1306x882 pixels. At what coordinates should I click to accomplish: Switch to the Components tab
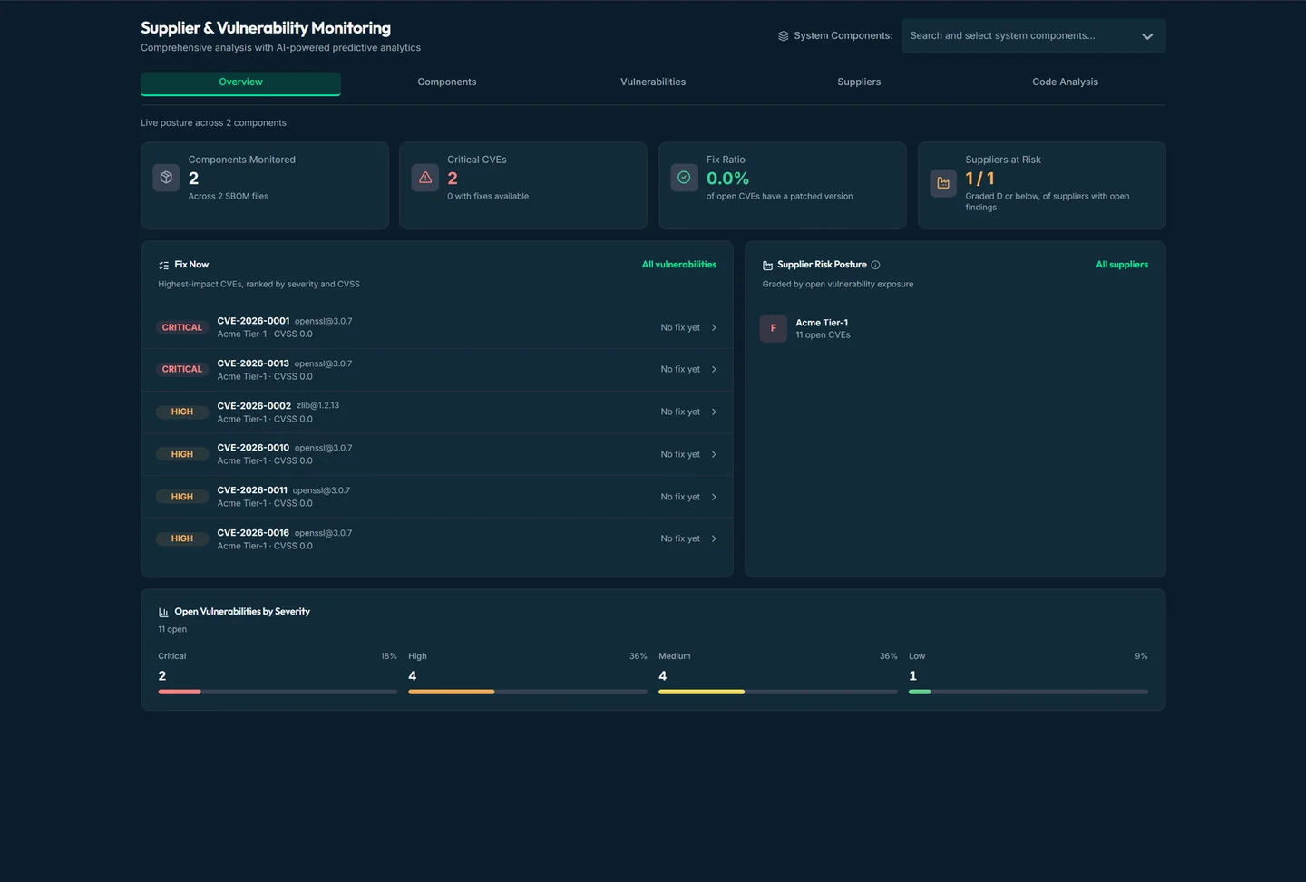click(446, 82)
